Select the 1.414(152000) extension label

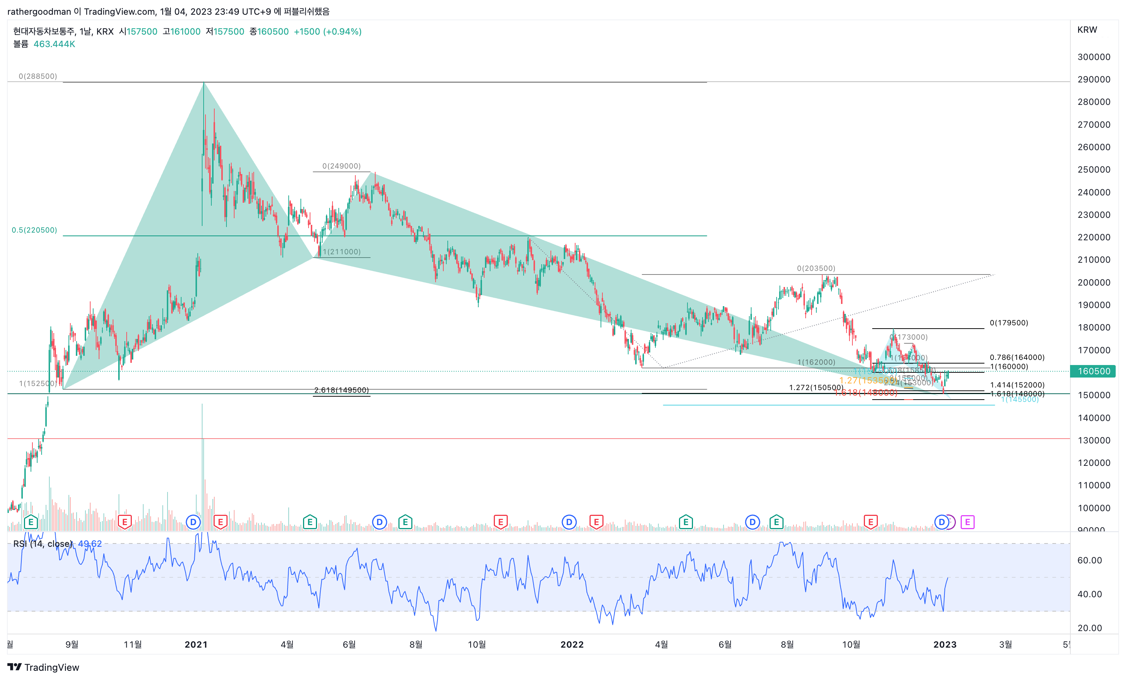[x=1017, y=385]
